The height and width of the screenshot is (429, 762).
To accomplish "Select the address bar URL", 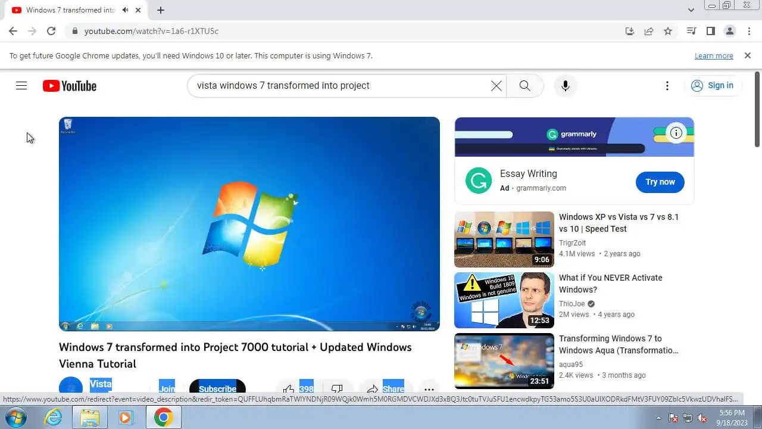I will pyautogui.click(x=151, y=31).
